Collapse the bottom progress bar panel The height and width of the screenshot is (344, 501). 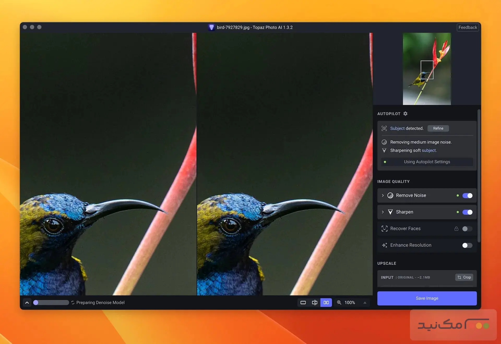pyautogui.click(x=27, y=302)
